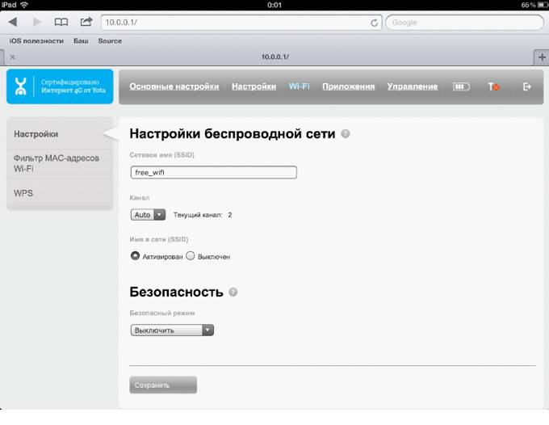The image size is (549, 425).
Task: Open help icon next to wireless settings heading
Action: pos(346,134)
